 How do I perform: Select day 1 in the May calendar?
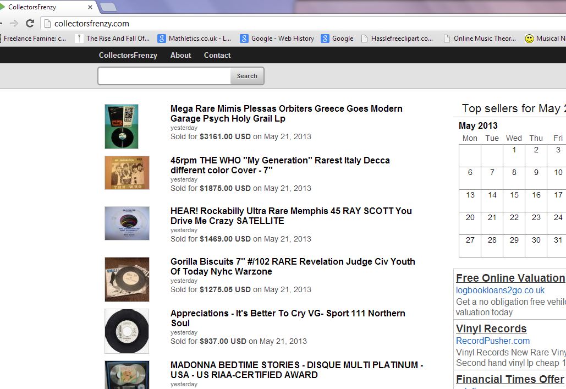coord(514,156)
